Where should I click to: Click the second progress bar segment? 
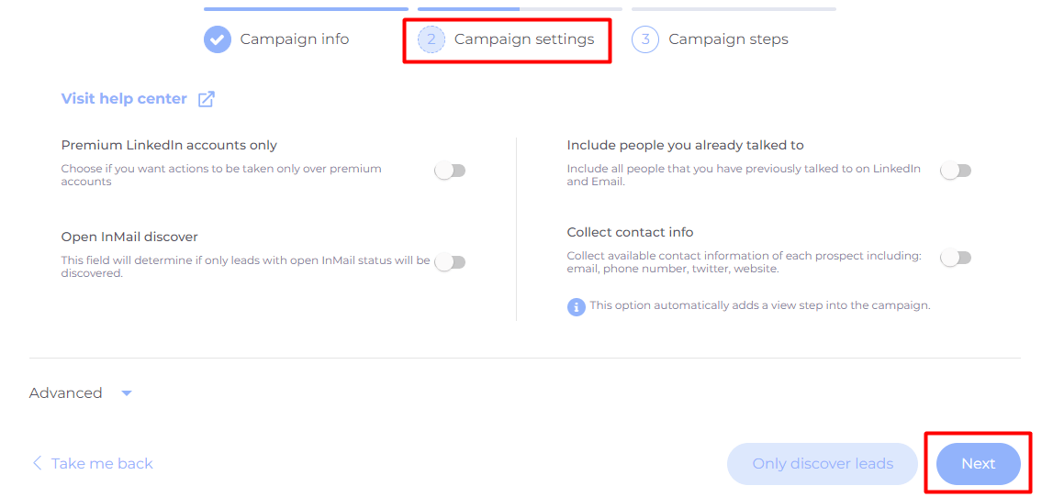click(520, 9)
